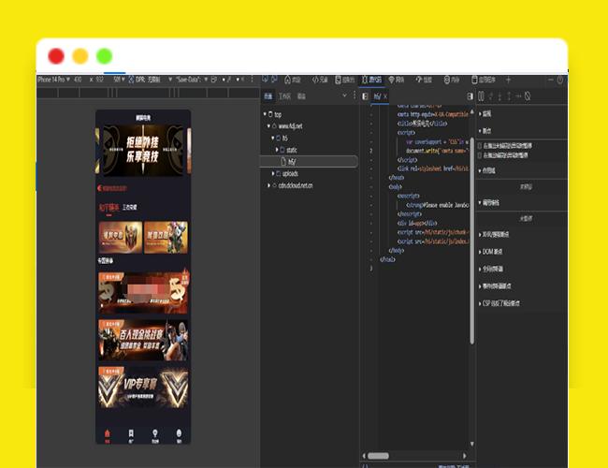608x468 pixels.
Task: Click the deactivate breakpoints icon
Action: pos(528,96)
